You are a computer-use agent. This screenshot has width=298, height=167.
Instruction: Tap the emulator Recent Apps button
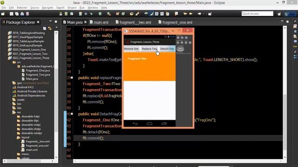pyautogui.click(x=164, y=124)
